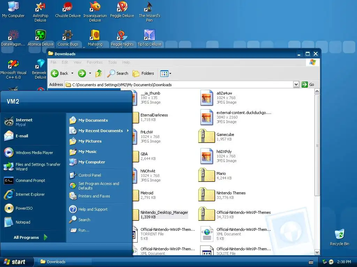Viewport: 357px width, 267px height.
Task: Open Back history dropdown arrow
Action: pyautogui.click(x=73, y=73)
